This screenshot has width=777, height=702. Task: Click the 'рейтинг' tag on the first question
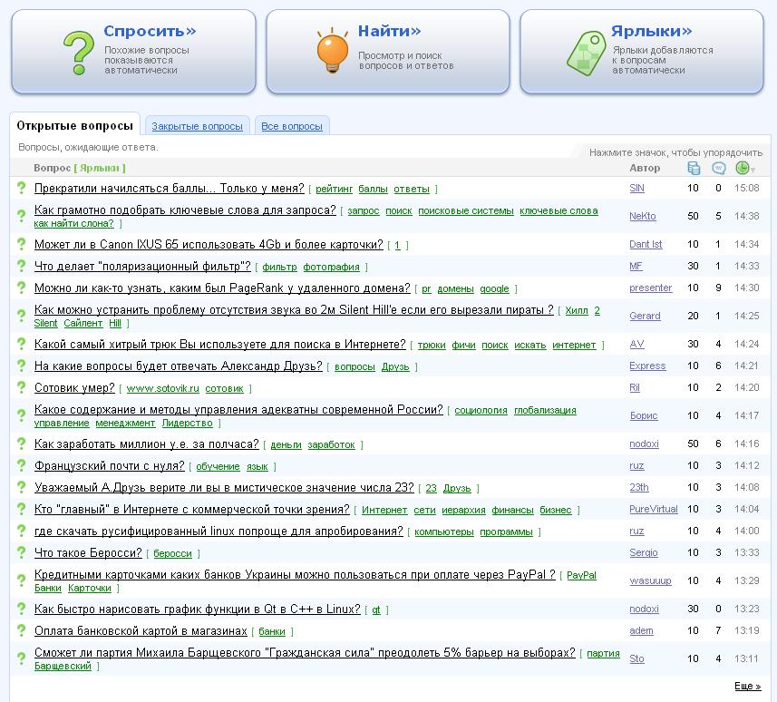(x=334, y=190)
